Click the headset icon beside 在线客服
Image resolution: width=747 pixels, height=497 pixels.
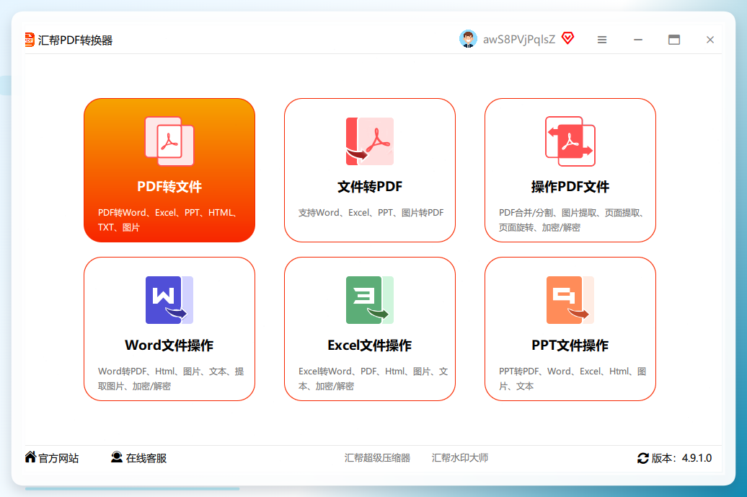point(117,457)
